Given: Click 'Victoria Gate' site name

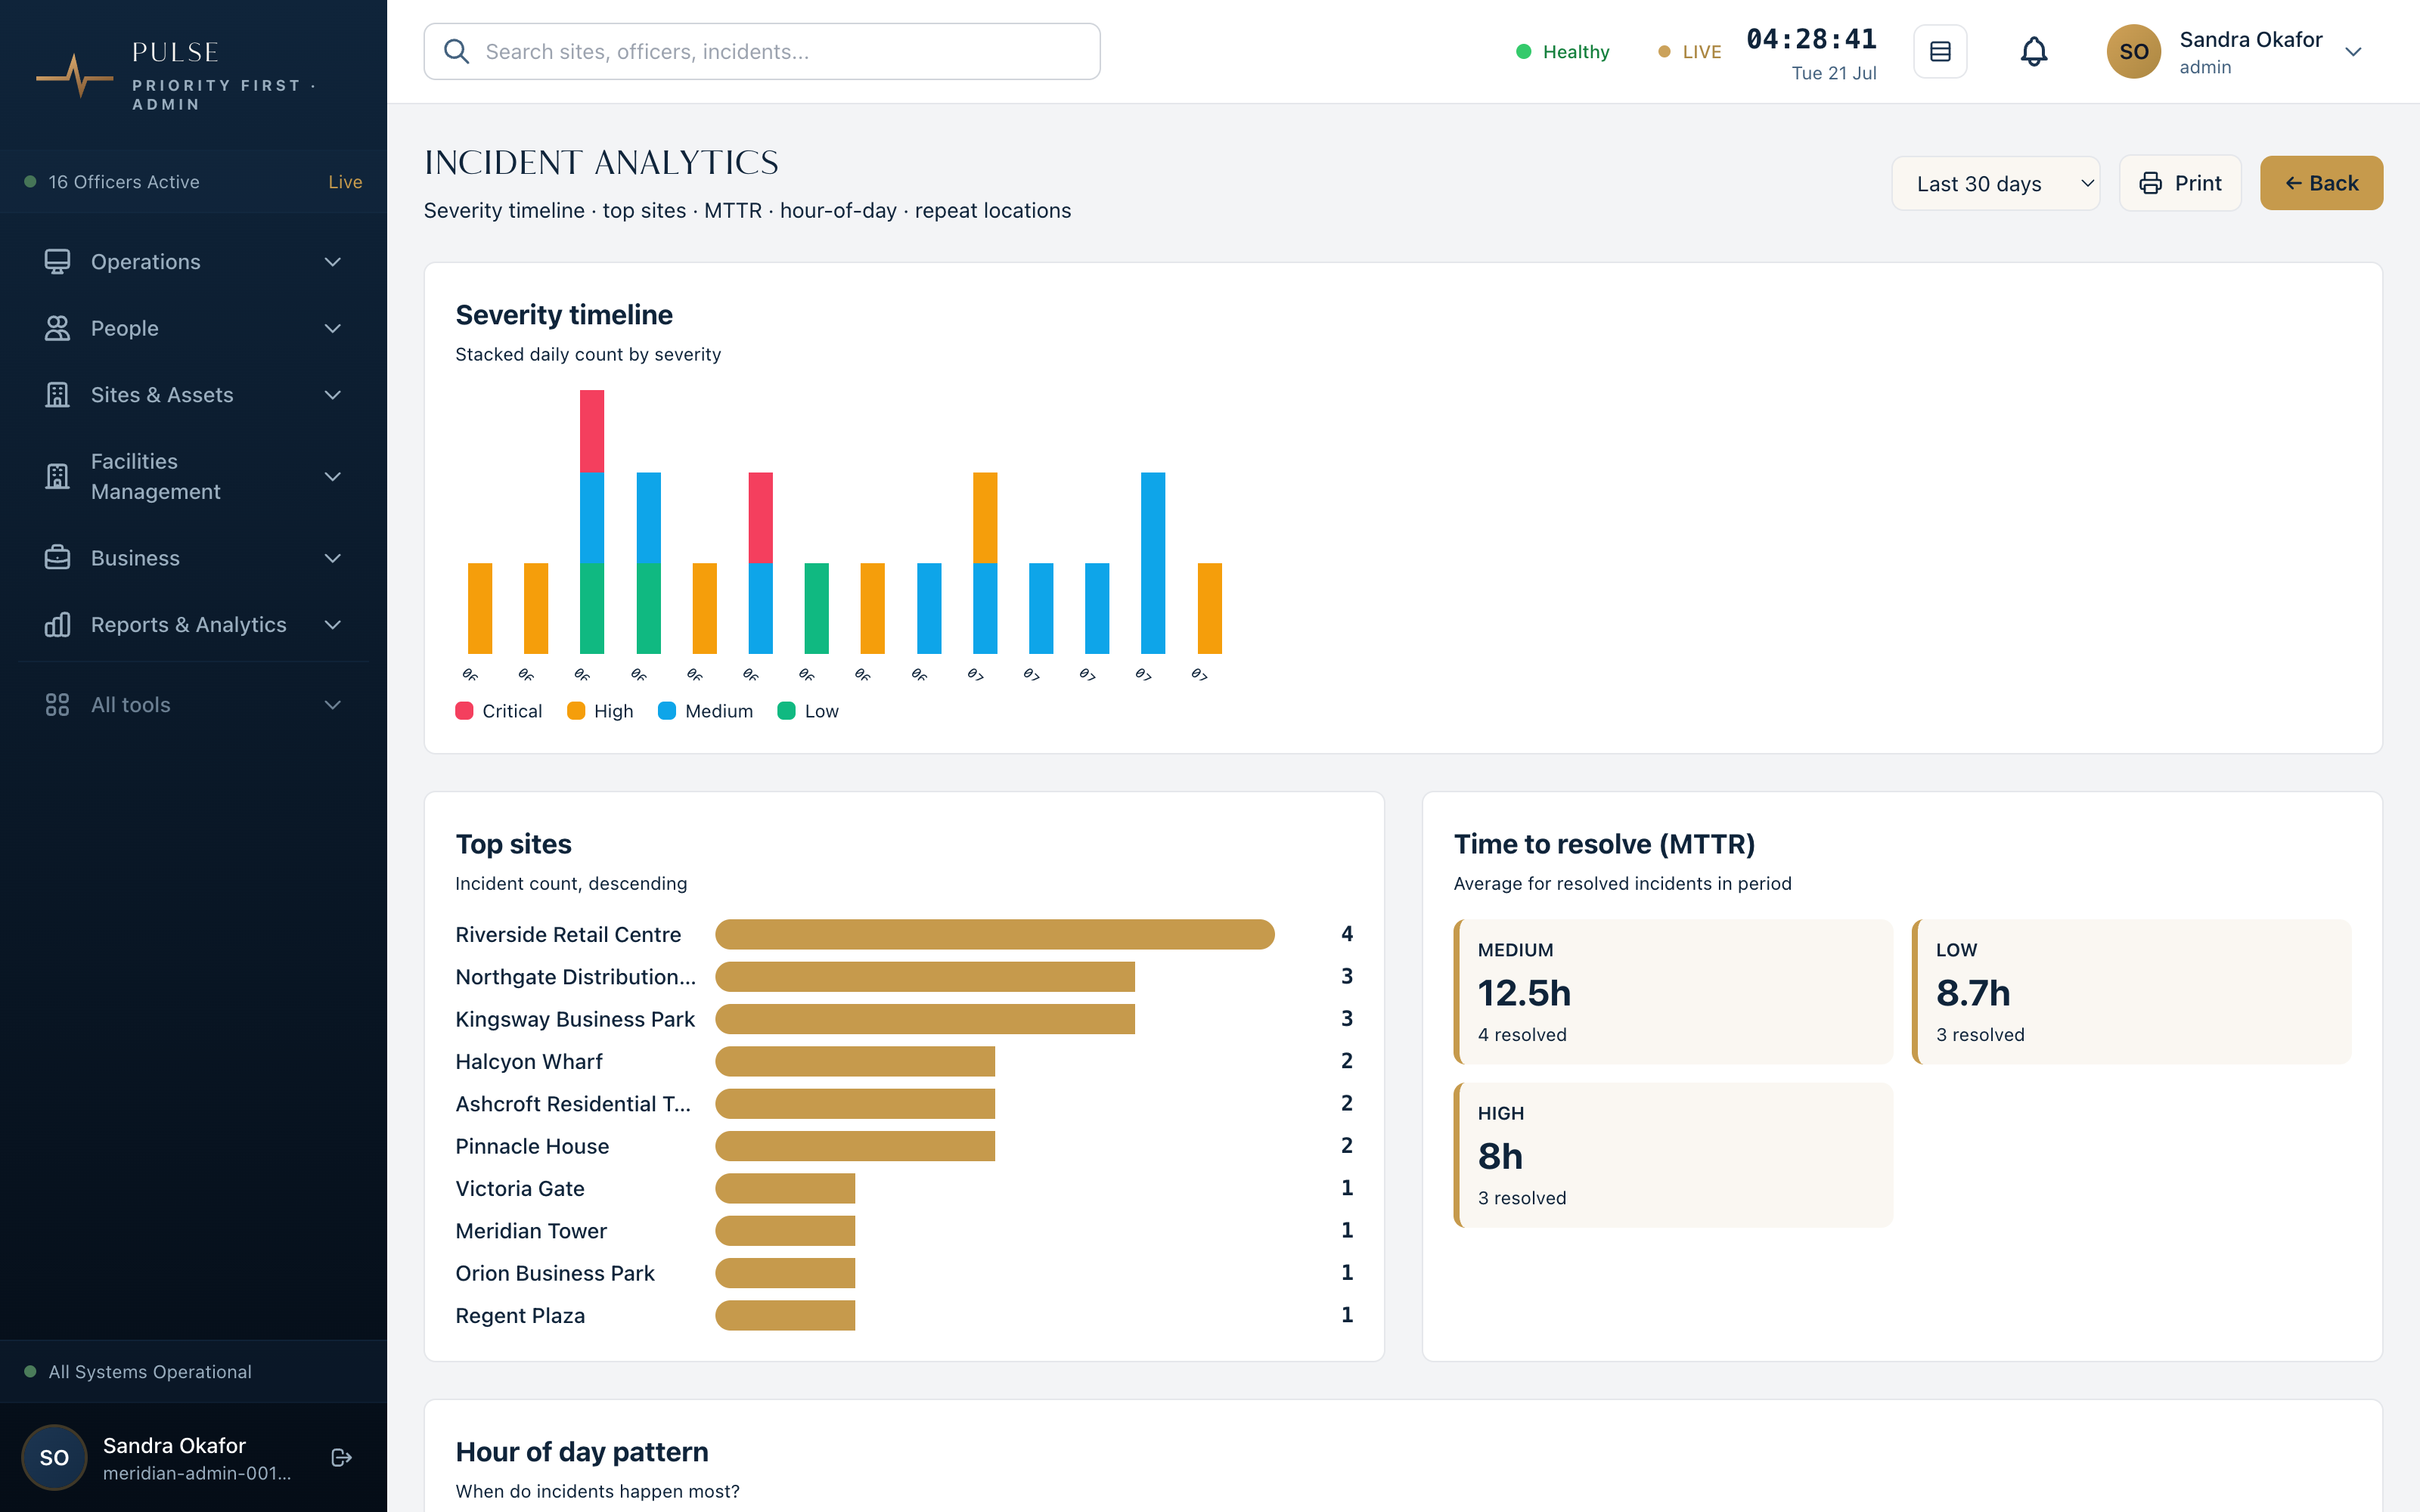Looking at the screenshot, I should tap(520, 1188).
